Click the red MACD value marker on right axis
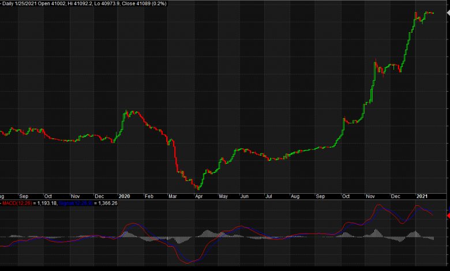Viewport: 450px width, 271px height. pos(449,216)
